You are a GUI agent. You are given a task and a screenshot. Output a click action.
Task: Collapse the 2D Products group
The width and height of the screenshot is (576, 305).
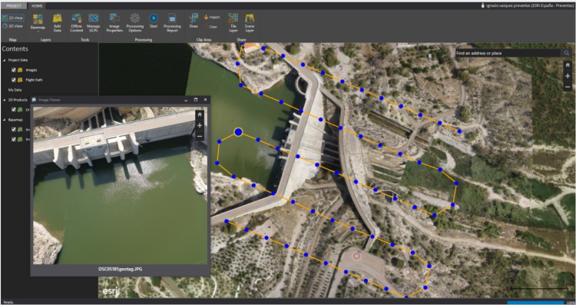(x=5, y=100)
